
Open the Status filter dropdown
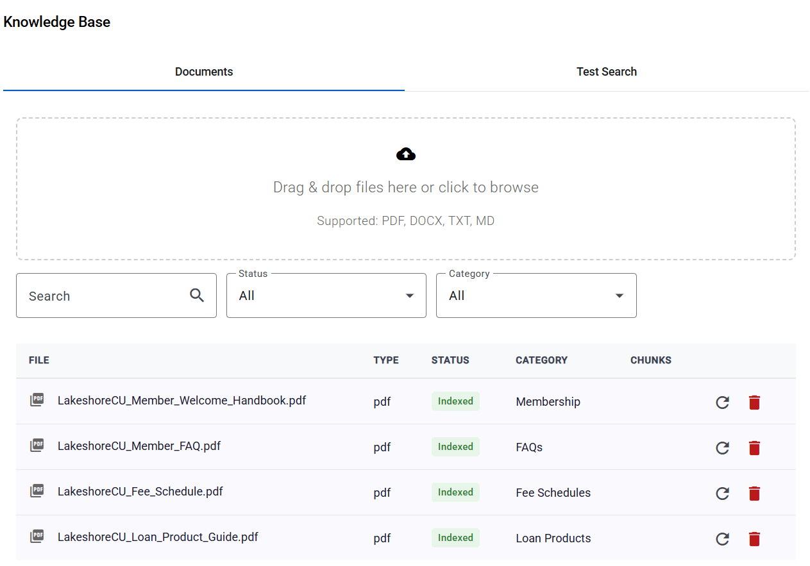pos(326,295)
